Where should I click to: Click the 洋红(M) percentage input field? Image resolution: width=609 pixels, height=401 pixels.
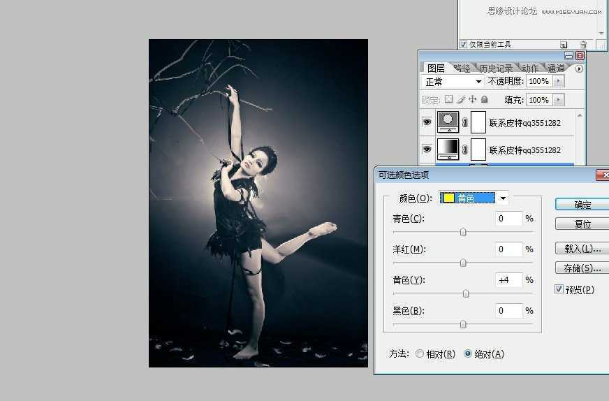coord(509,249)
